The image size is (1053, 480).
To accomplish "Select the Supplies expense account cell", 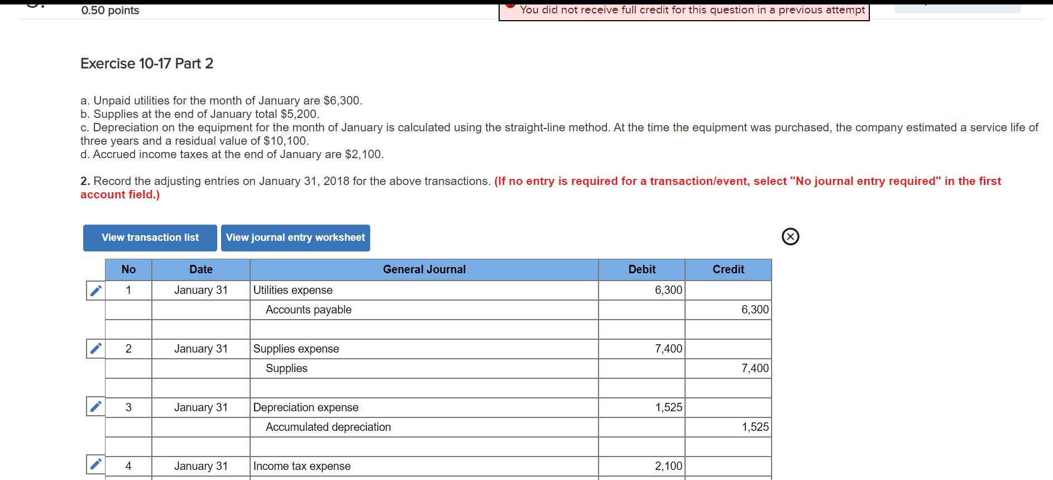I will pos(424,349).
